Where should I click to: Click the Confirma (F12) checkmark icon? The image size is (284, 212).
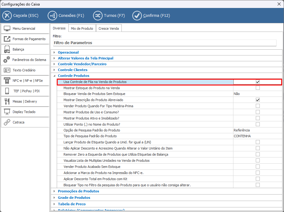pos(137,16)
